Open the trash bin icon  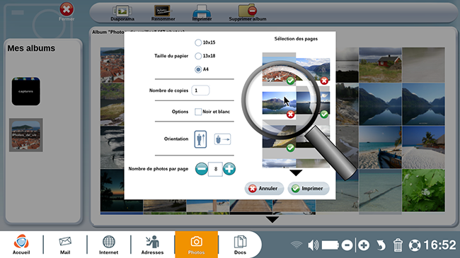point(398,245)
